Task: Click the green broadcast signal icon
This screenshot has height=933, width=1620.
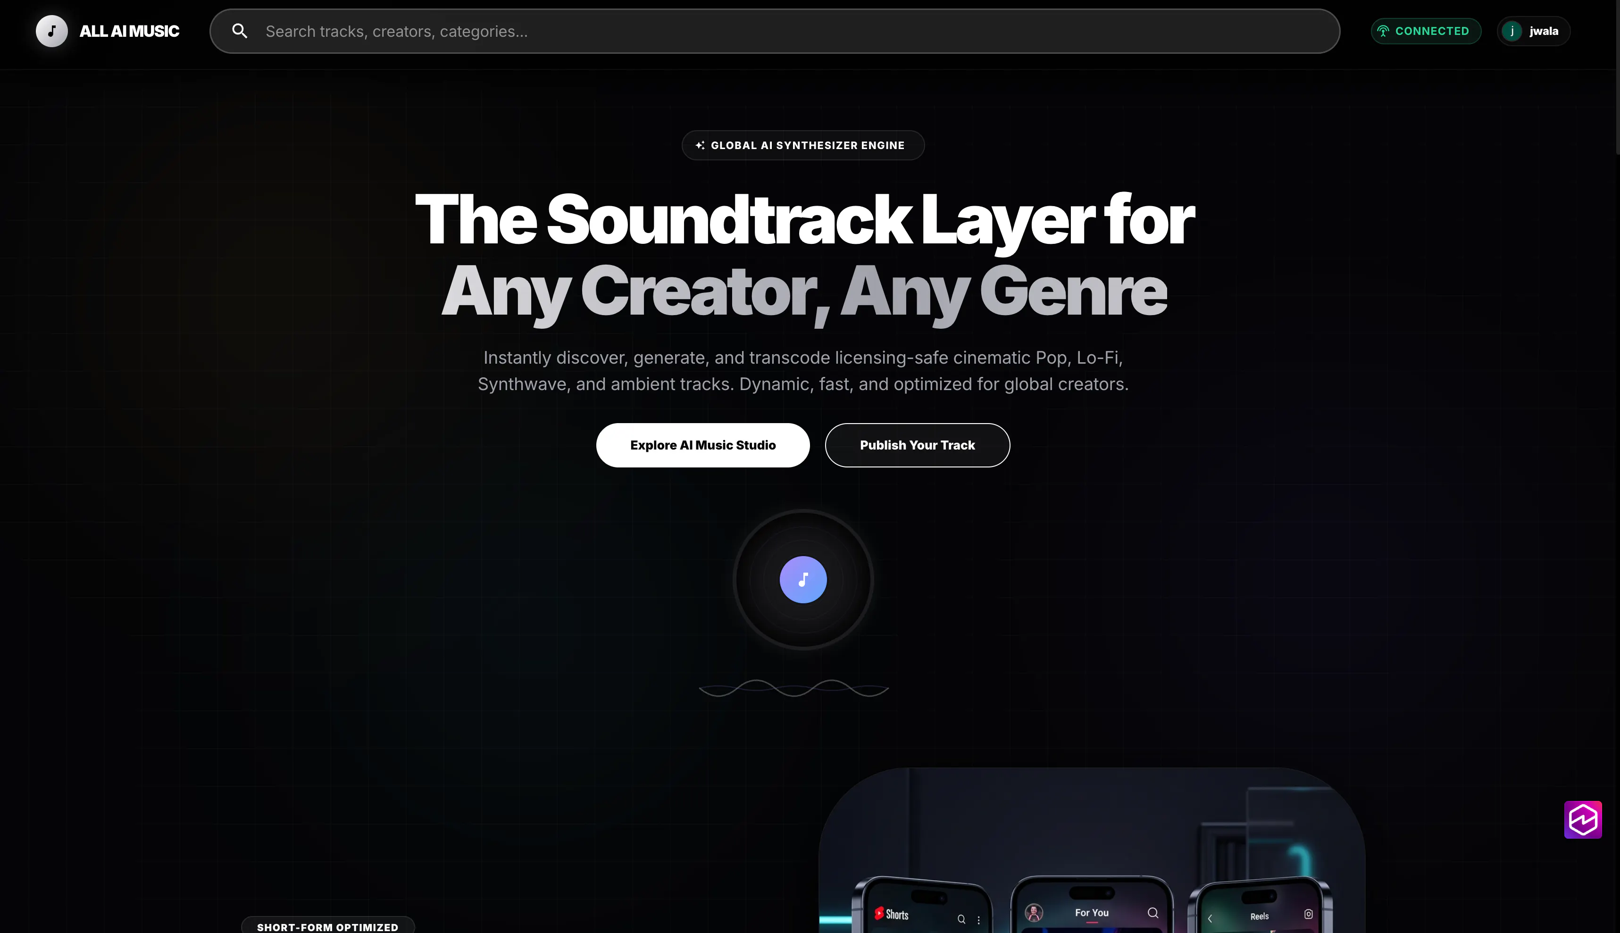Action: point(1384,31)
